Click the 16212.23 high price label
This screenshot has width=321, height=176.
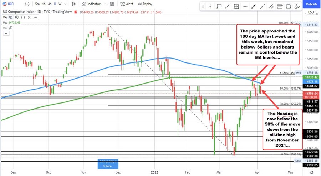coord(311,25)
